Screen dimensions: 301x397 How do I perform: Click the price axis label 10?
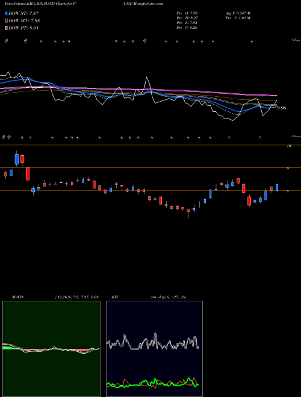(288, 146)
